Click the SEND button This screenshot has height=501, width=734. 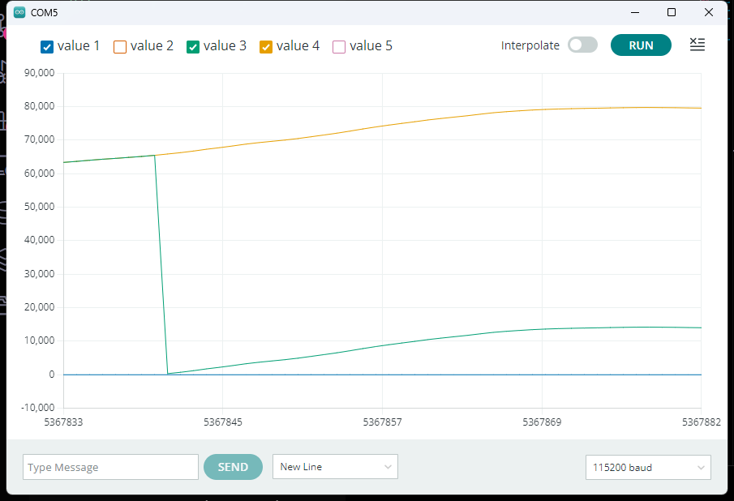pyautogui.click(x=233, y=467)
